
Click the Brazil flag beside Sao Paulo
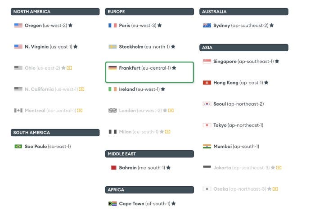(x=18, y=146)
